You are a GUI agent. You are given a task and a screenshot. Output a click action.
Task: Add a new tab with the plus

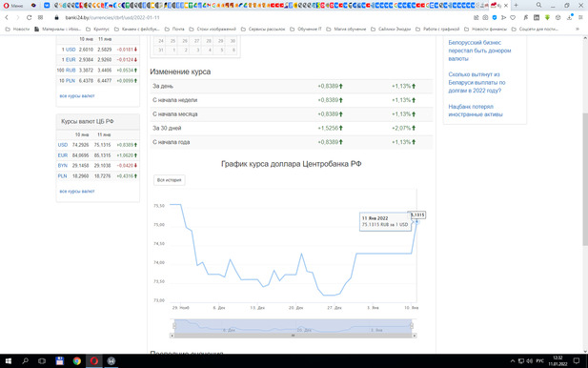pos(516,6)
